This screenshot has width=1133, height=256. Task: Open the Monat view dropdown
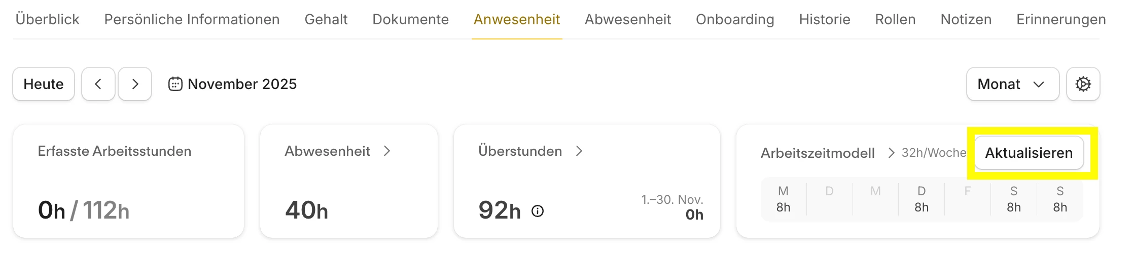1012,84
